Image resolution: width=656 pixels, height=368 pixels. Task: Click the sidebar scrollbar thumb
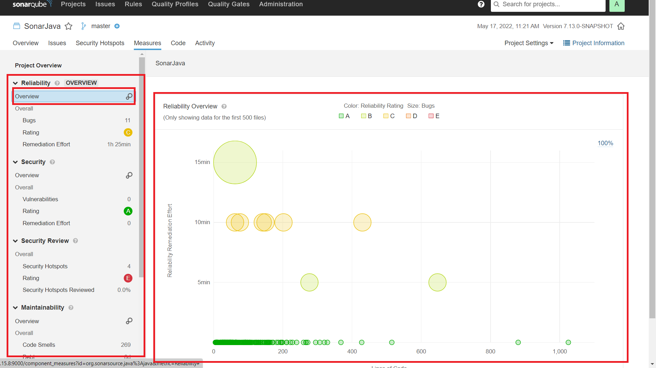[141, 167]
